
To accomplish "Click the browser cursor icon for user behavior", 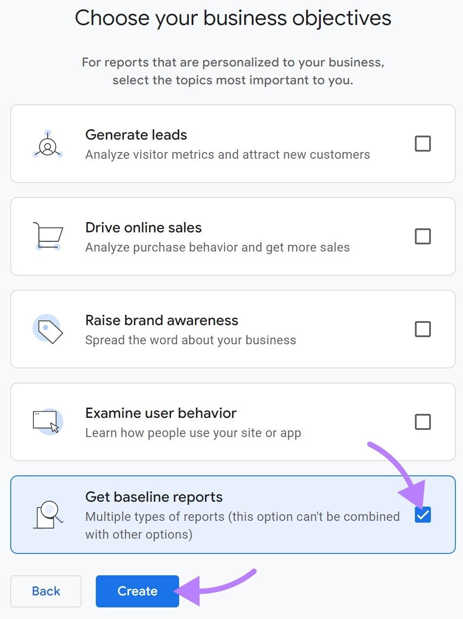I will pos(48,421).
